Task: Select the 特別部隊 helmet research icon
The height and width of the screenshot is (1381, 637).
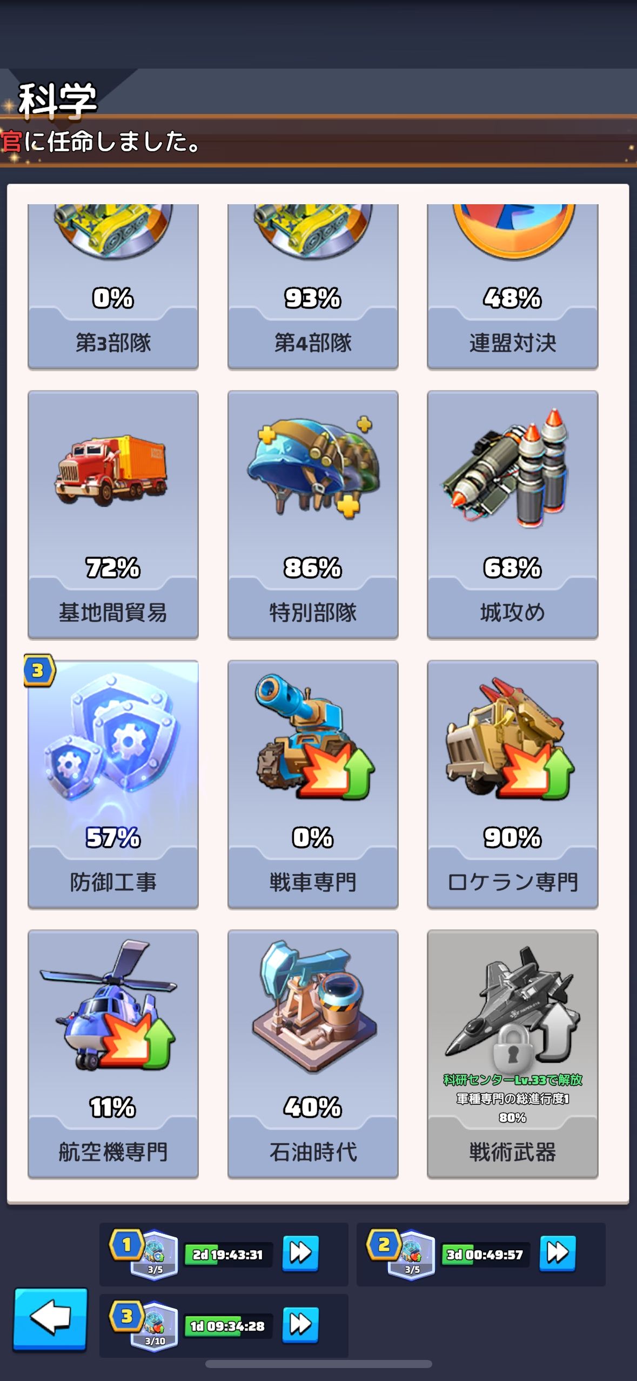Action: coord(313,468)
